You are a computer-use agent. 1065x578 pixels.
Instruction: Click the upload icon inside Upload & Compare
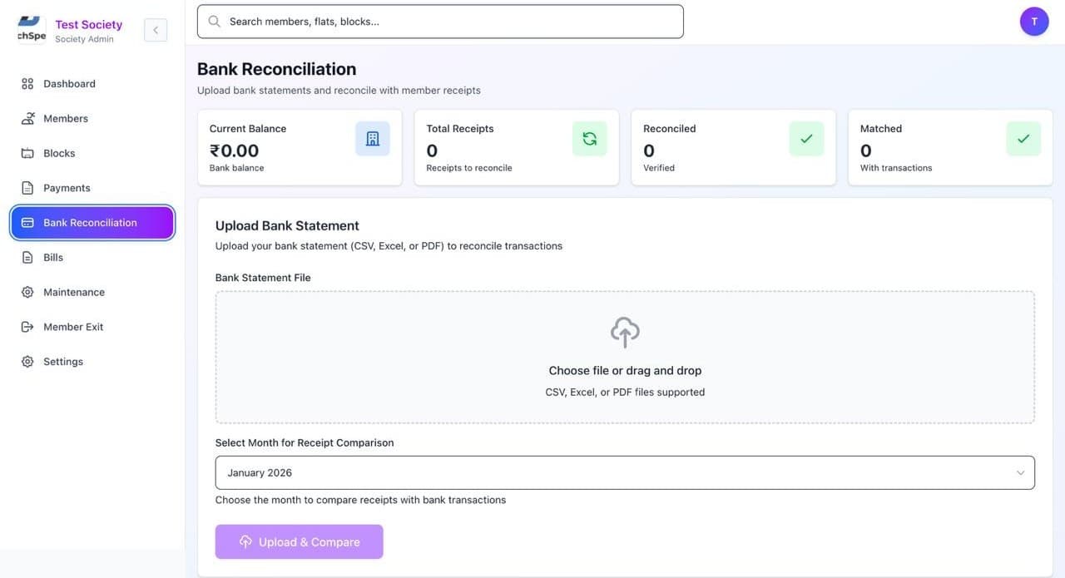245,542
